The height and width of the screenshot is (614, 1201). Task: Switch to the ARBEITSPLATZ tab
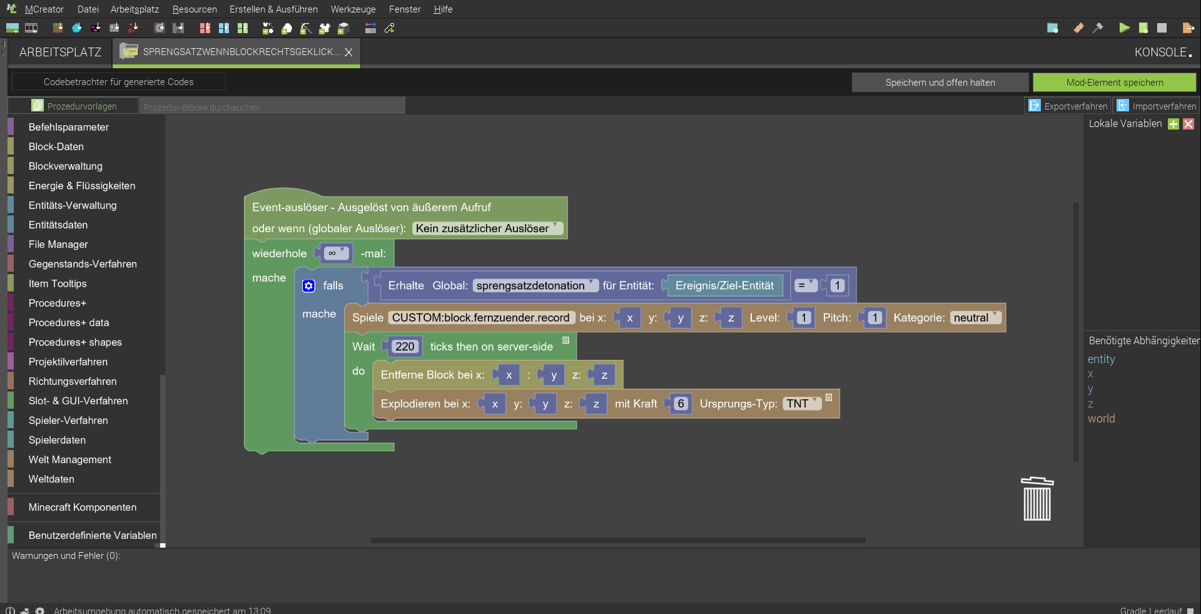click(x=60, y=53)
